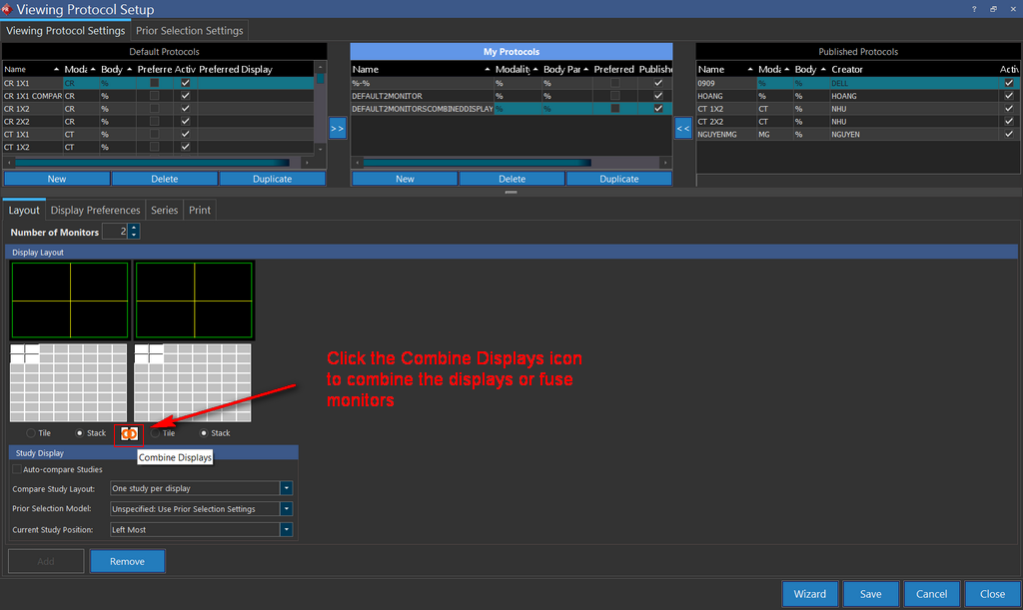Open the Current Study Position dropdown
Screen dimensions: 1023x610
[x=286, y=529]
